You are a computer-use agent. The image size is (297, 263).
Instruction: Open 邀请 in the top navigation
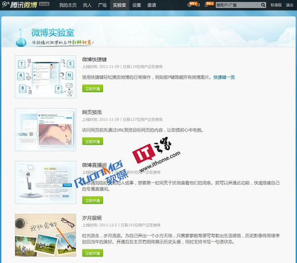tap(151, 5)
